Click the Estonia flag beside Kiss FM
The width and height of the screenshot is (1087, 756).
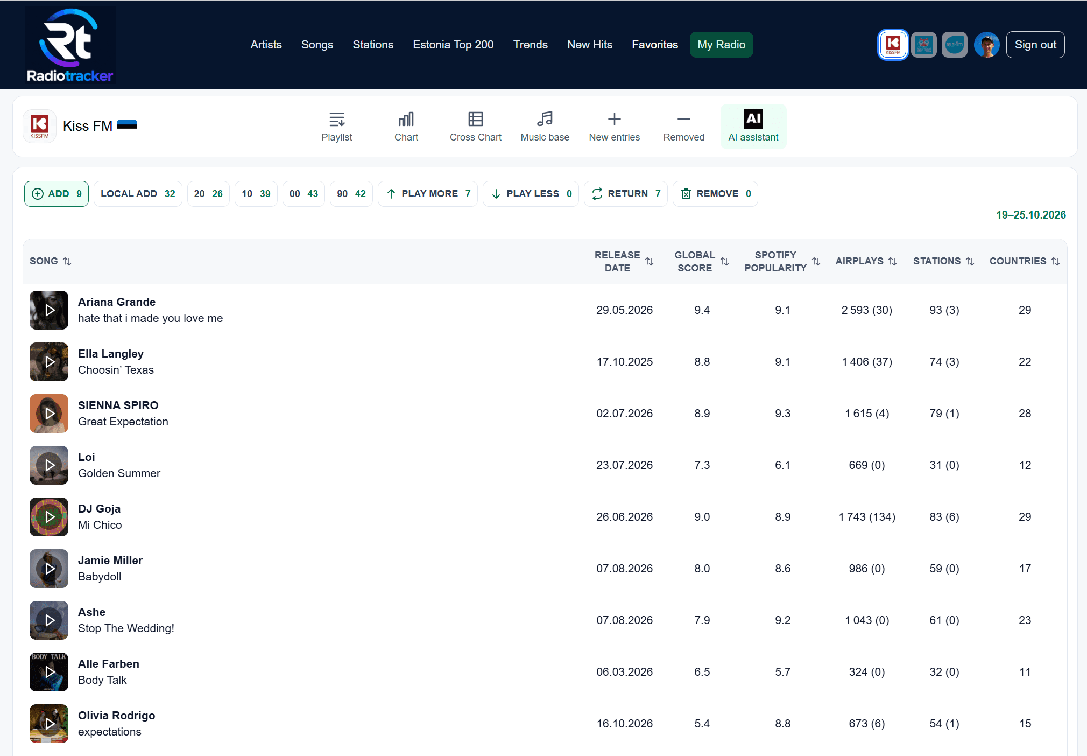[x=127, y=125]
